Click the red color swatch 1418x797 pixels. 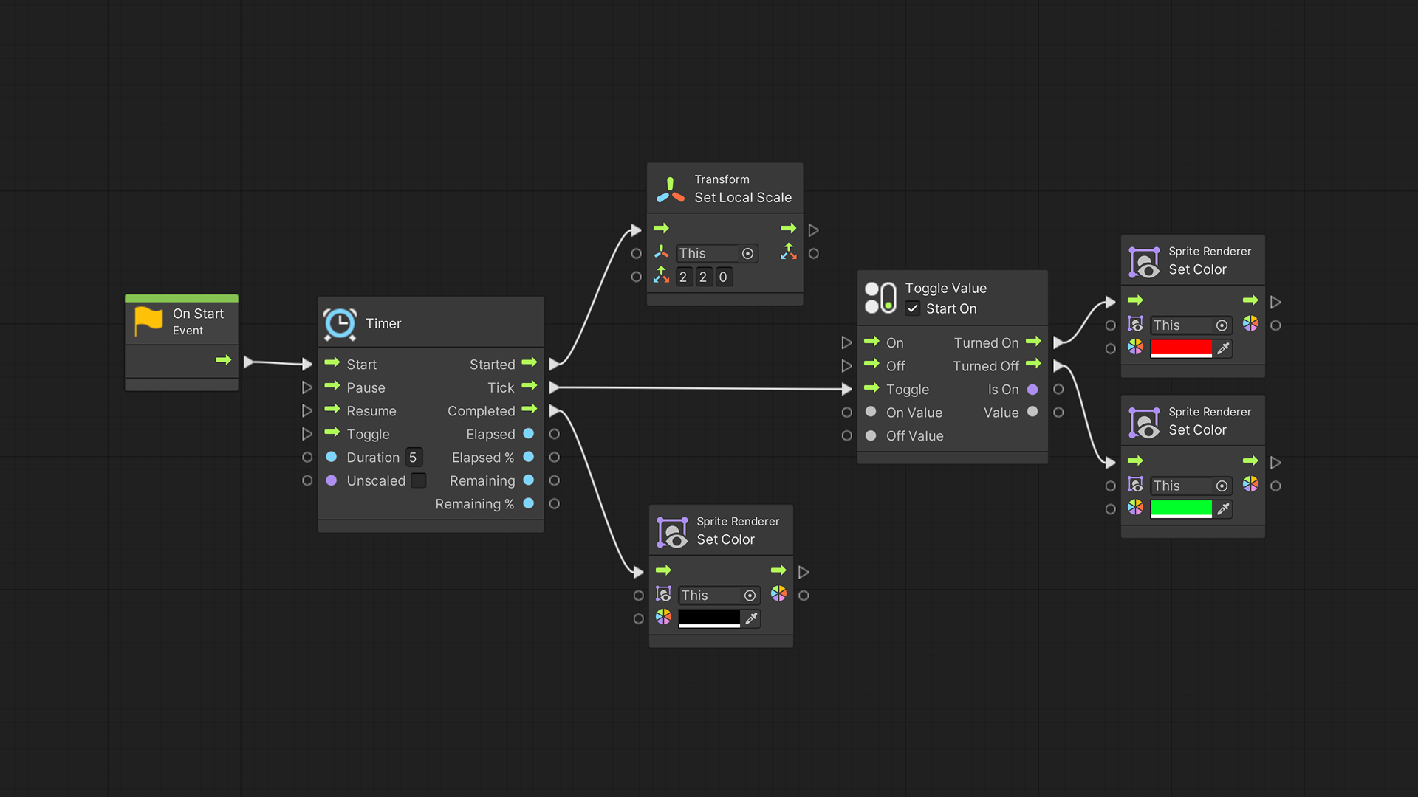point(1182,348)
